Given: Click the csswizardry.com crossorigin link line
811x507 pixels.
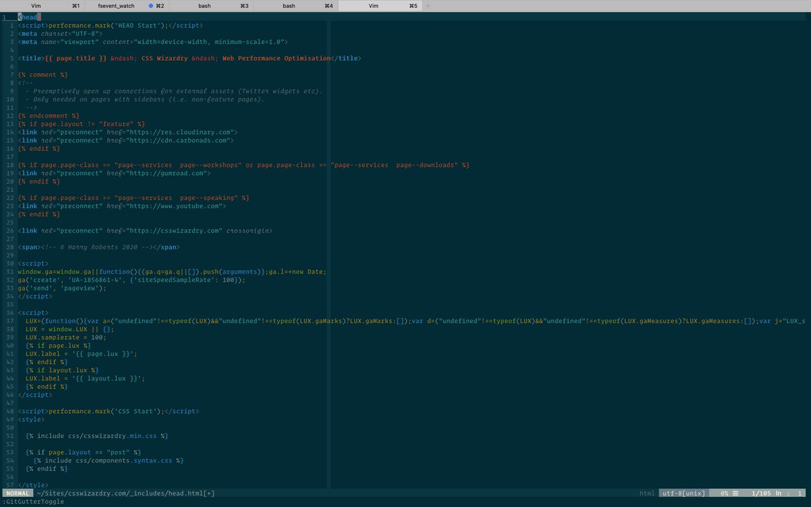Looking at the screenshot, I should (x=145, y=231).
